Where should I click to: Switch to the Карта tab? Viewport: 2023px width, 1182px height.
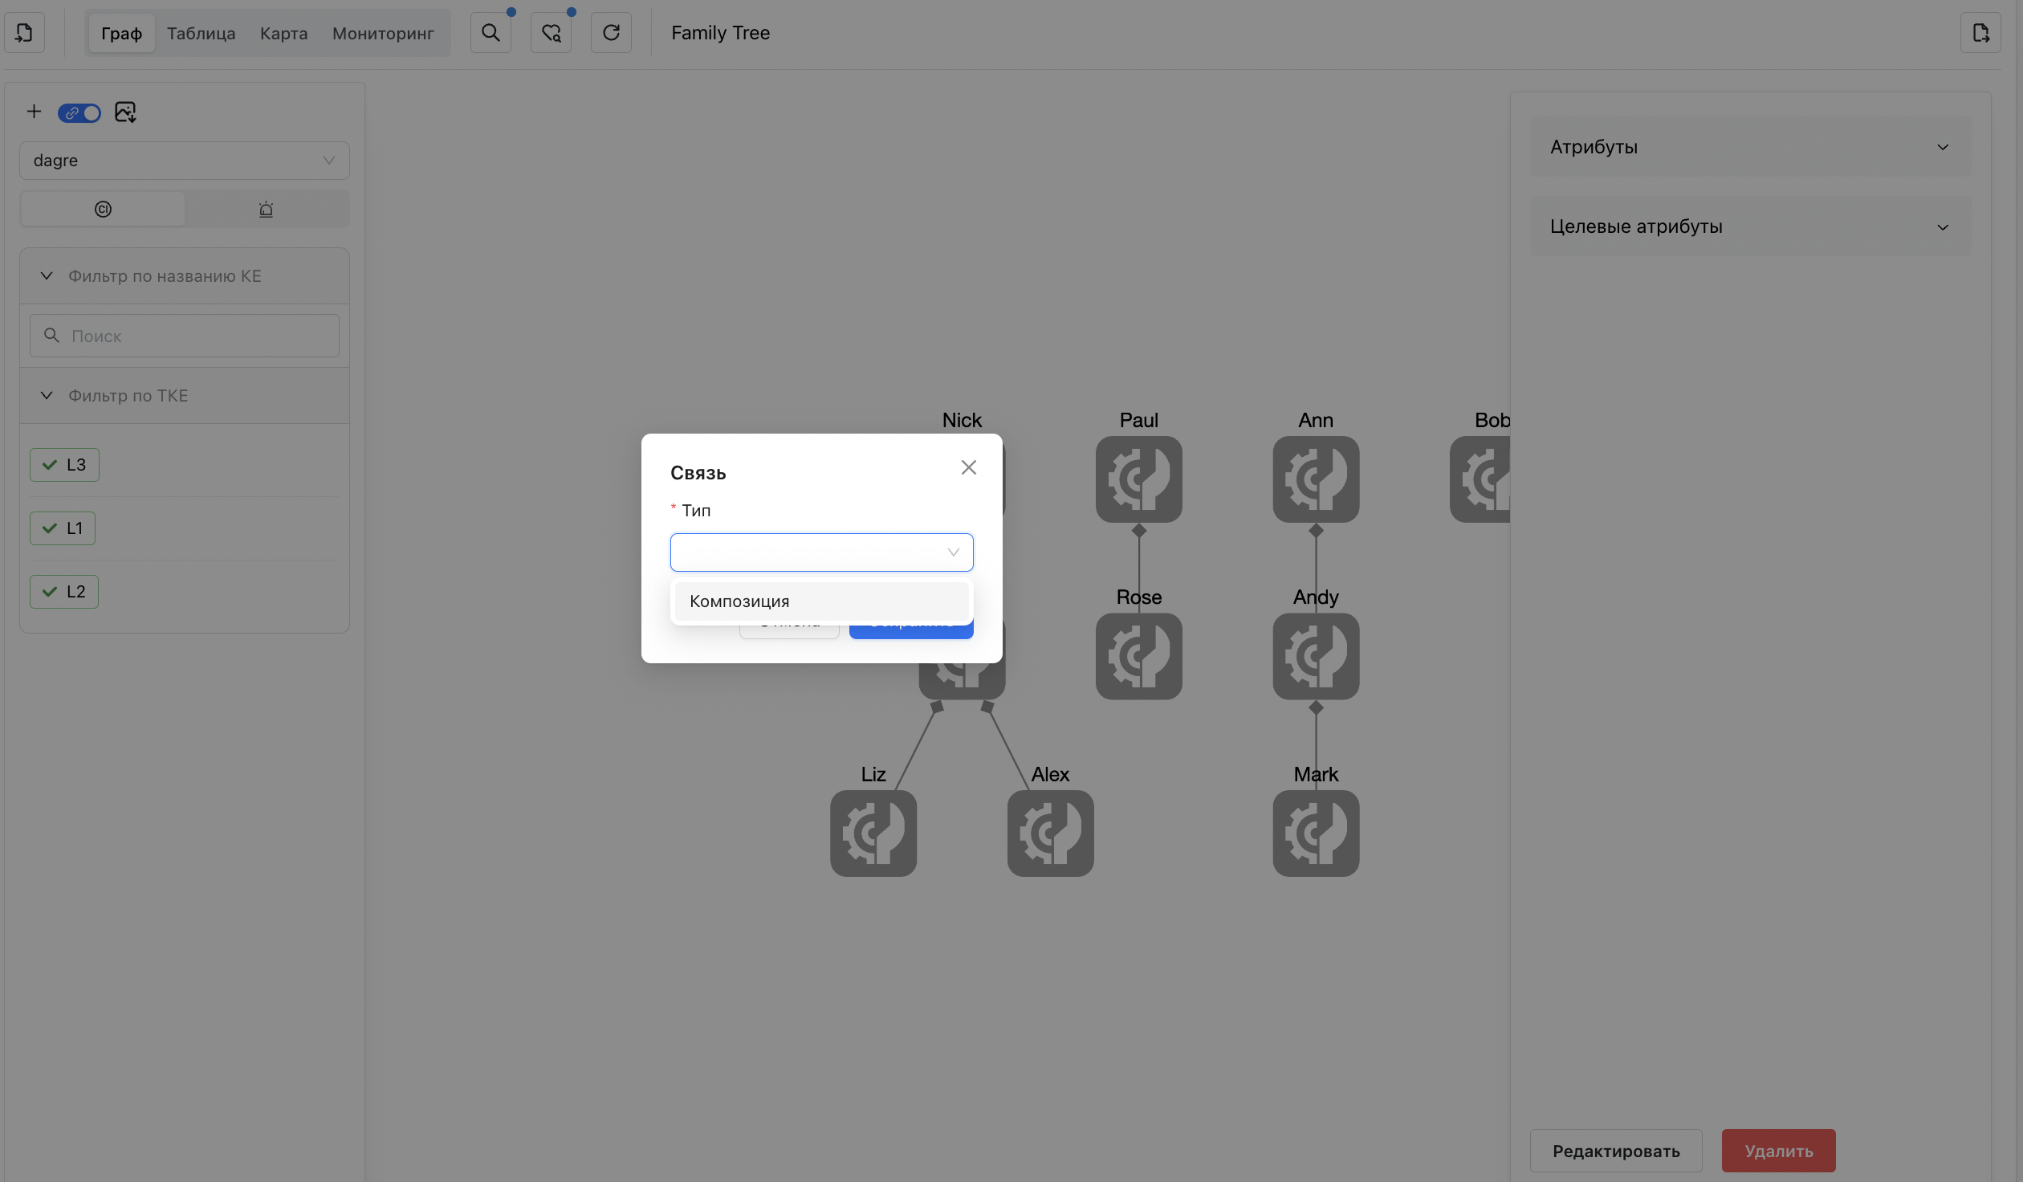(x=284, y=33)
